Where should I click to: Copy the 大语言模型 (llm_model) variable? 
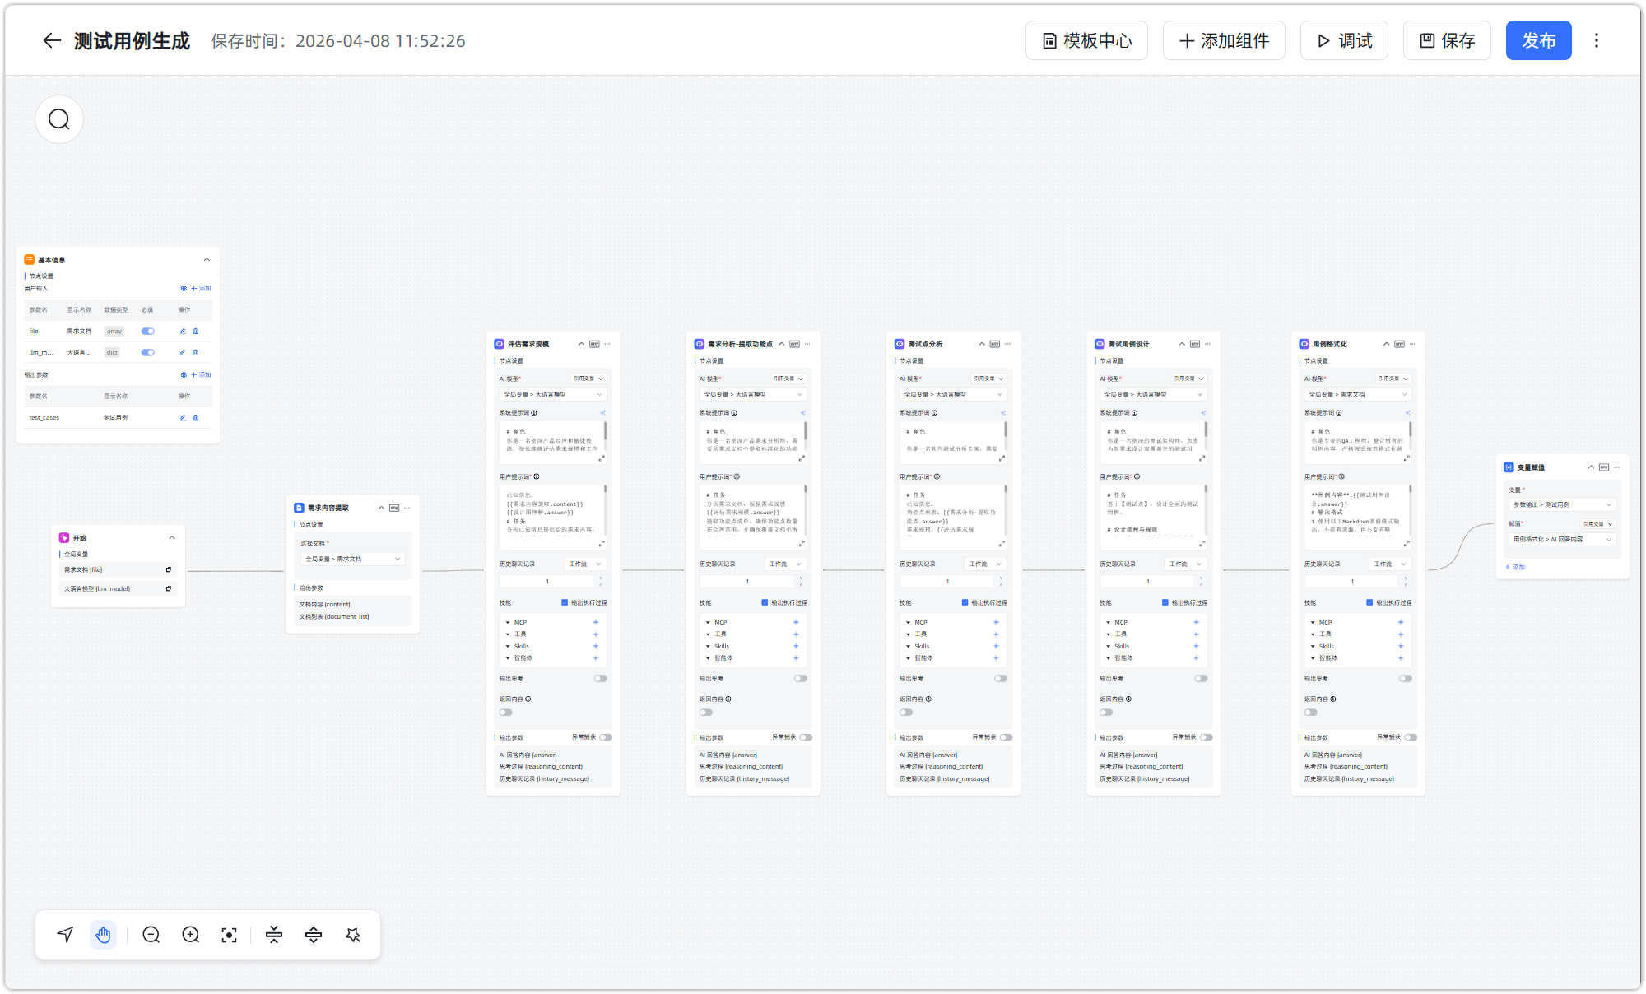click(x=169, y=588)
